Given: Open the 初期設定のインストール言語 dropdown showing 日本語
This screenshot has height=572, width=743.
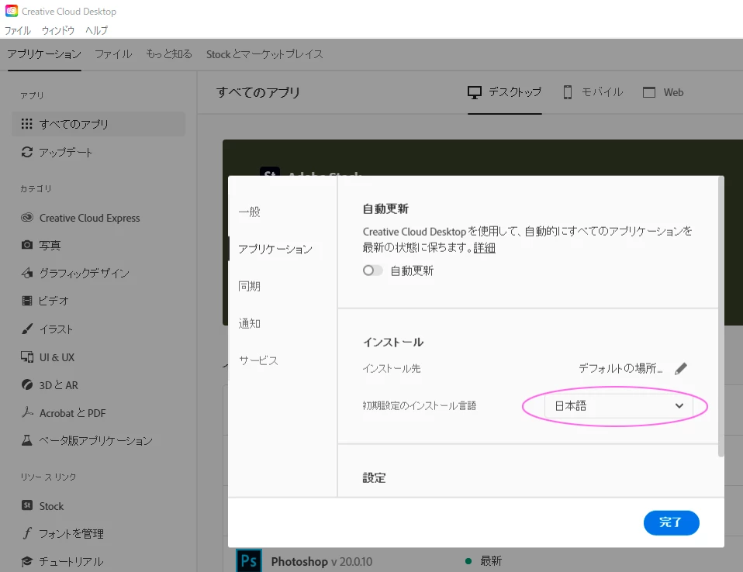Looking at the screenshot, I should click(618, 406).
